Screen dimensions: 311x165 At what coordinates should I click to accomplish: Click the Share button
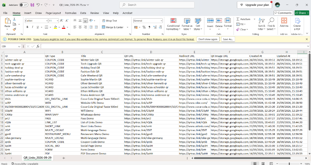coord(302,13)
